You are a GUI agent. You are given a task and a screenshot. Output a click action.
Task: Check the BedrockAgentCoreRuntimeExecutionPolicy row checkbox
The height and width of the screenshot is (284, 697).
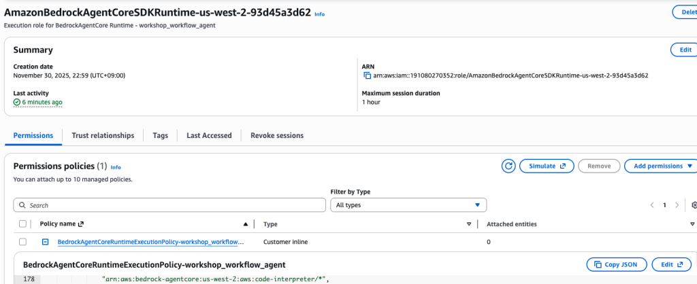pyautogui.click(x=22, y=242)
